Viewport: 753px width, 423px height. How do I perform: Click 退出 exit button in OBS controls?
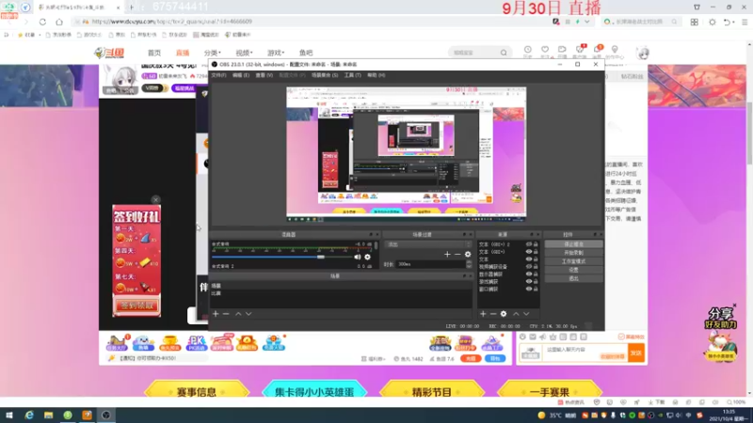point(573,278)
